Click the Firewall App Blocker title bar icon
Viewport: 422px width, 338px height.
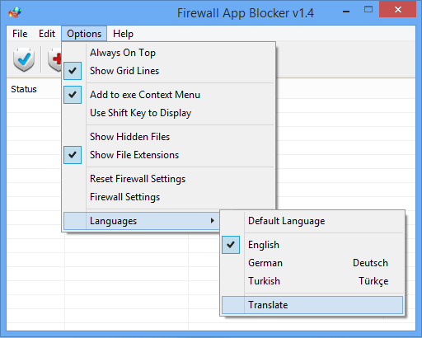(x=15, y=12)
